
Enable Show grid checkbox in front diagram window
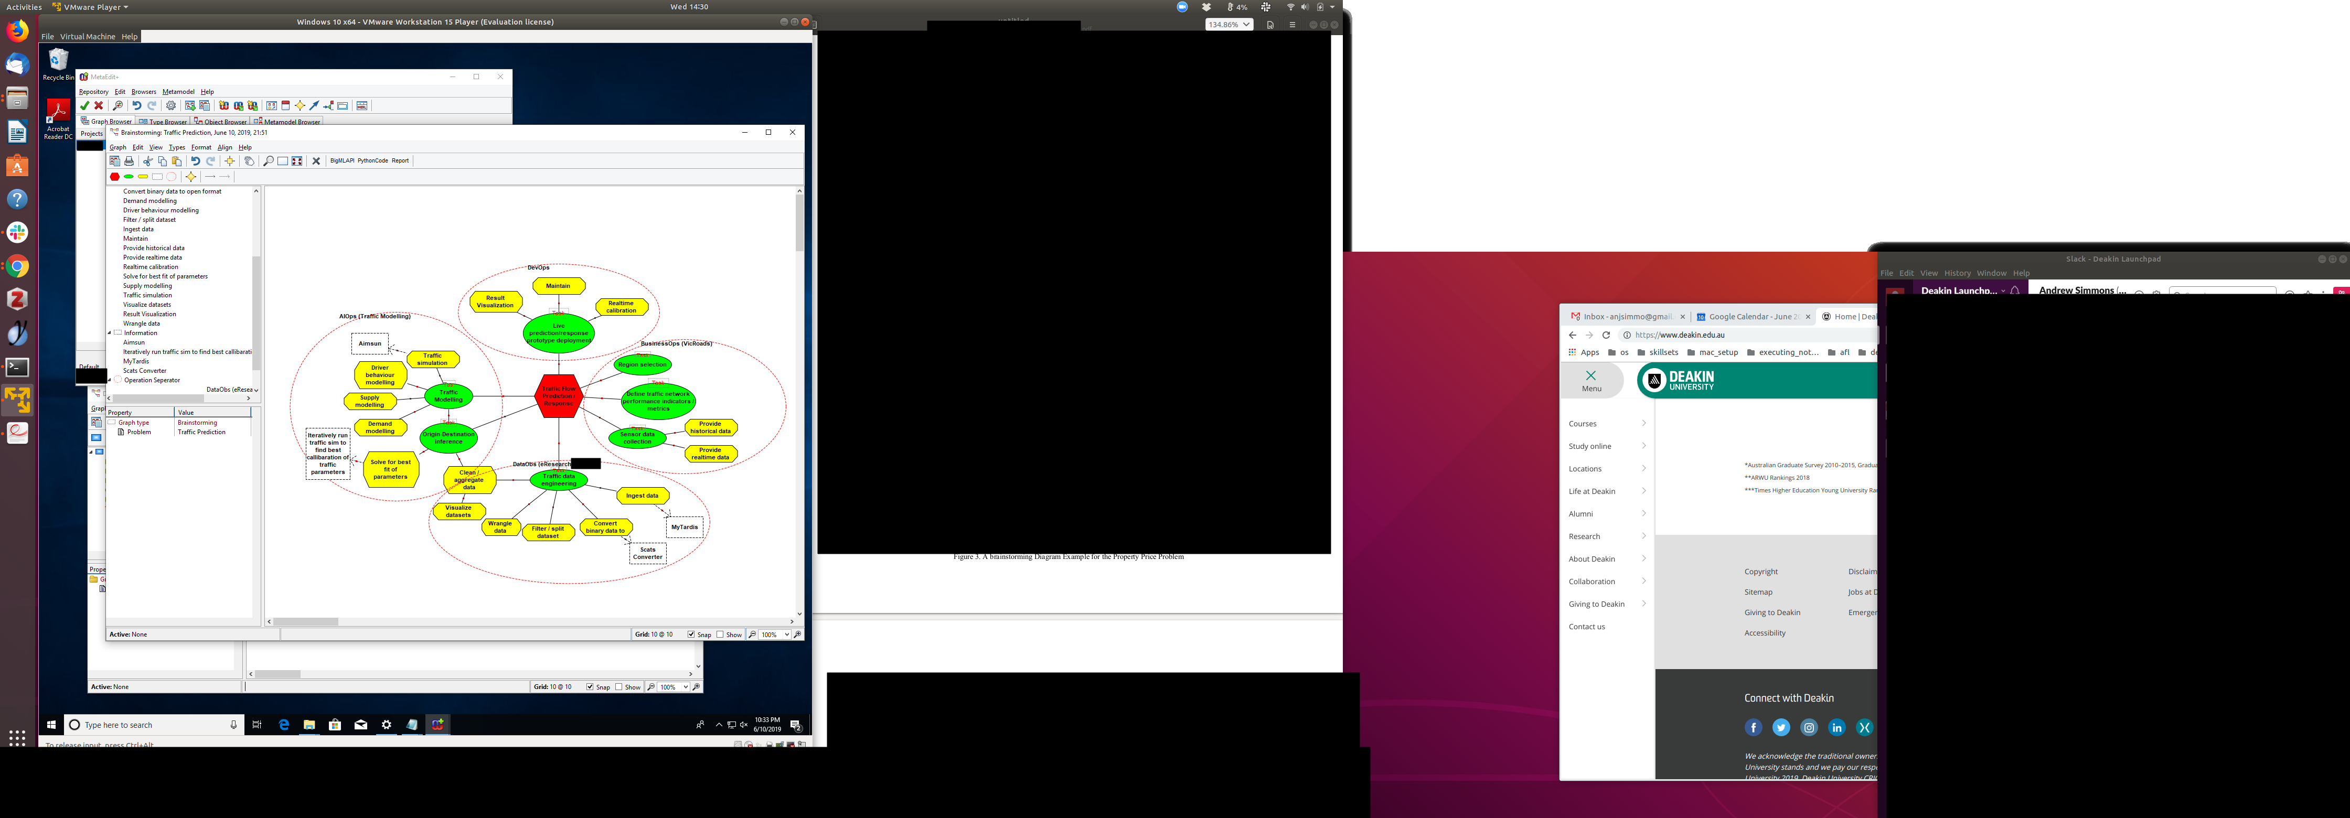coord(721,634)
